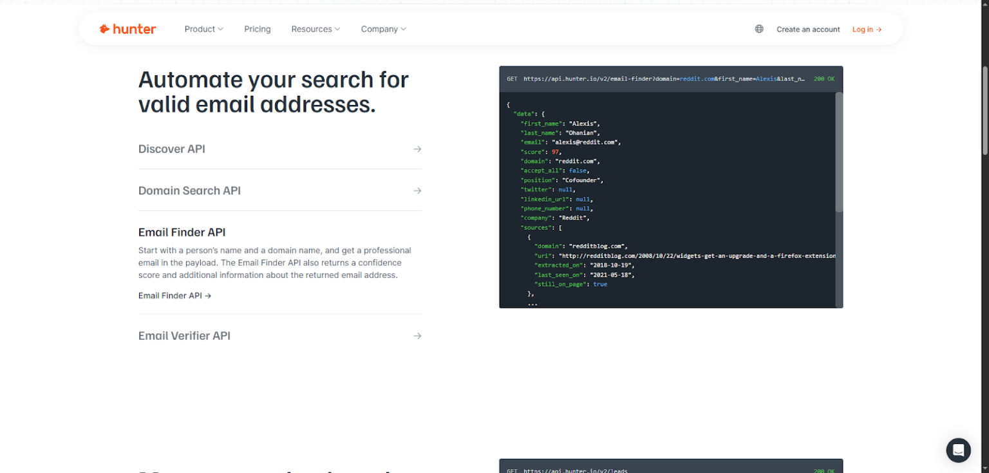Click the arrow next to Discover API
Screen dimensions: 989x473
[417, 149]
